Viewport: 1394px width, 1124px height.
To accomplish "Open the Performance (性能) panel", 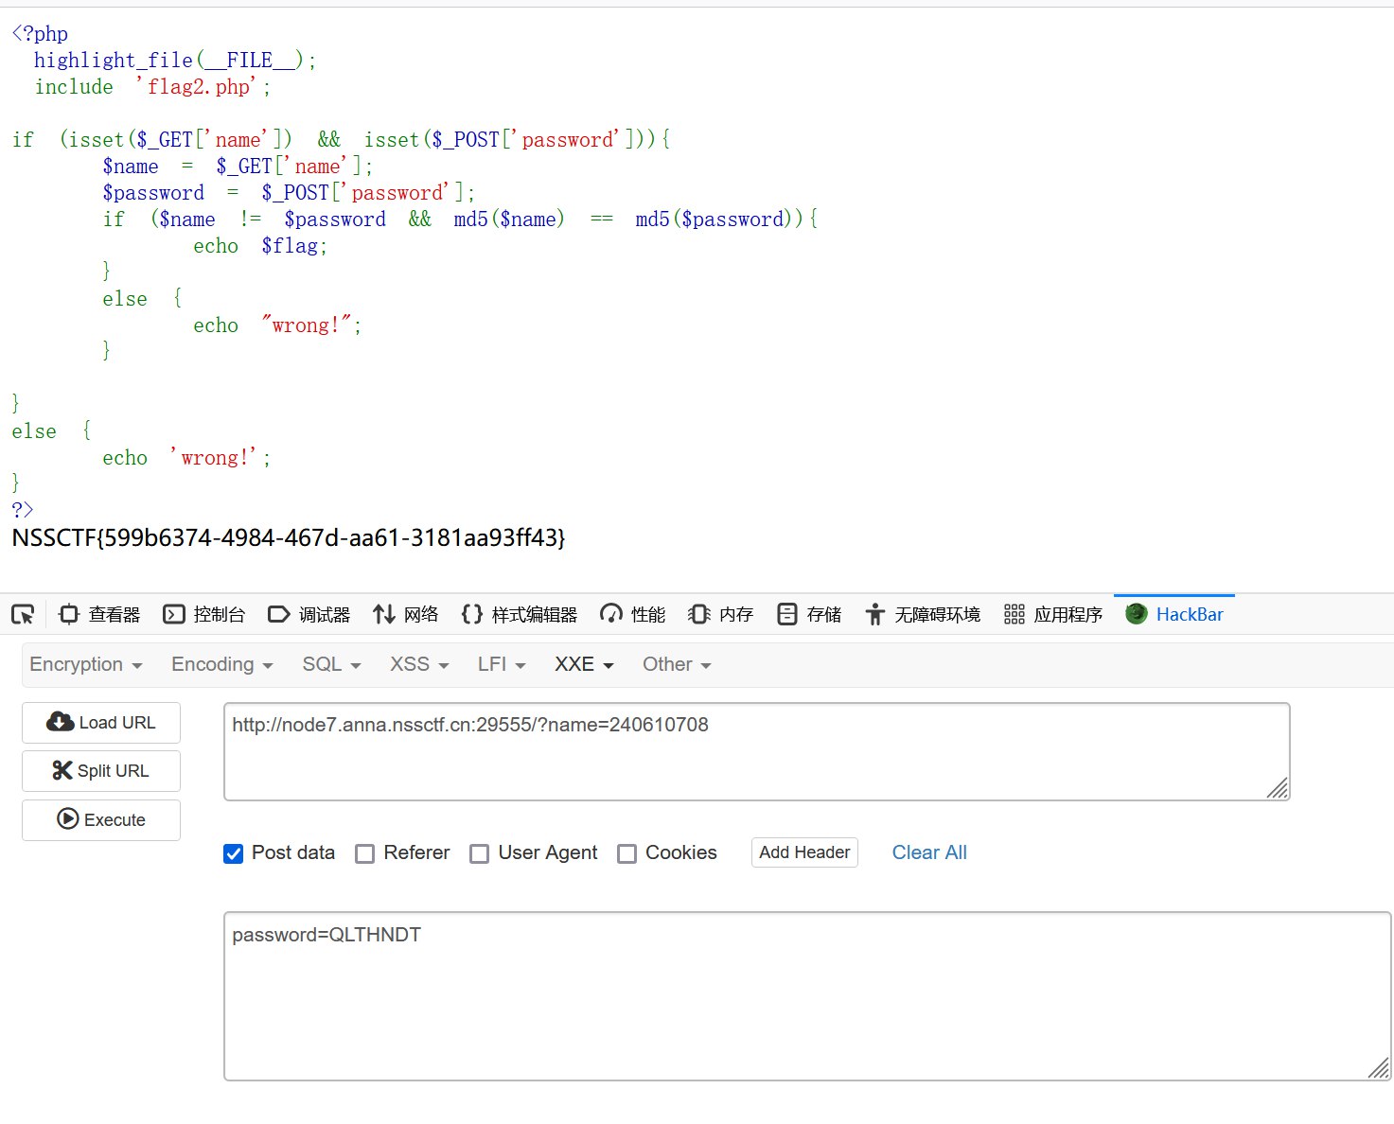I will [x=633, y=615].
